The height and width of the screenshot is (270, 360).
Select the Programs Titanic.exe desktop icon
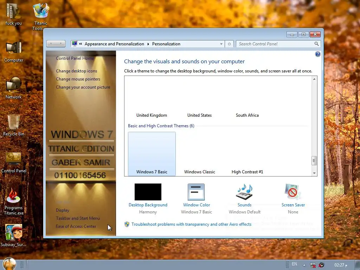(14, 202)
